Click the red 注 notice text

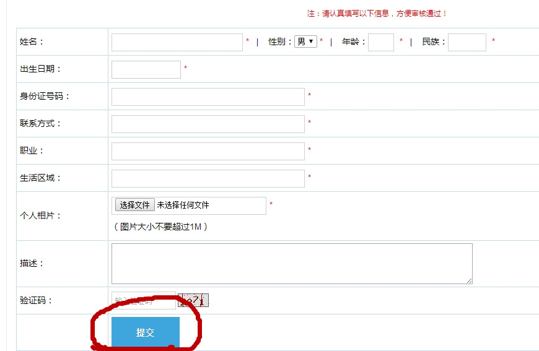pyautogui.click(x=377, y=14)
